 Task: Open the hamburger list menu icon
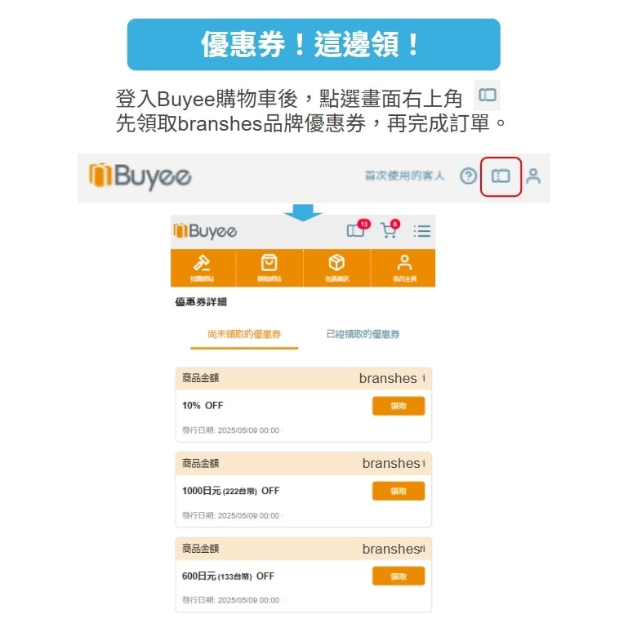pos(422,231)
